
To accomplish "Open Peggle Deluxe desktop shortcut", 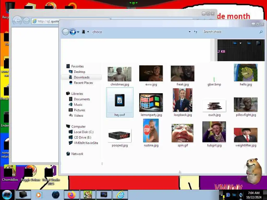I will coord(31,173).
